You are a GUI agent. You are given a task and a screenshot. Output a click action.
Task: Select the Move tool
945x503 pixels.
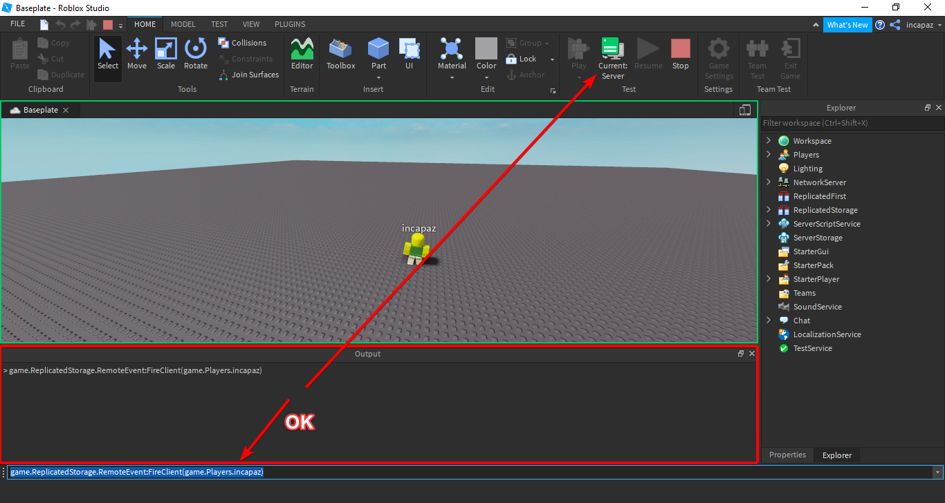(x=137, y=54)
